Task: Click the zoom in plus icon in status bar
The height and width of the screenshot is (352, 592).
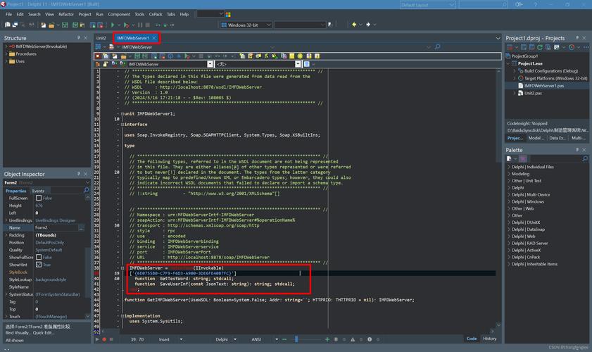Action: (327, 339)
